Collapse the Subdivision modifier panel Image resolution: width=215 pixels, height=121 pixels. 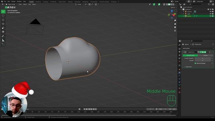click(183, 52)
